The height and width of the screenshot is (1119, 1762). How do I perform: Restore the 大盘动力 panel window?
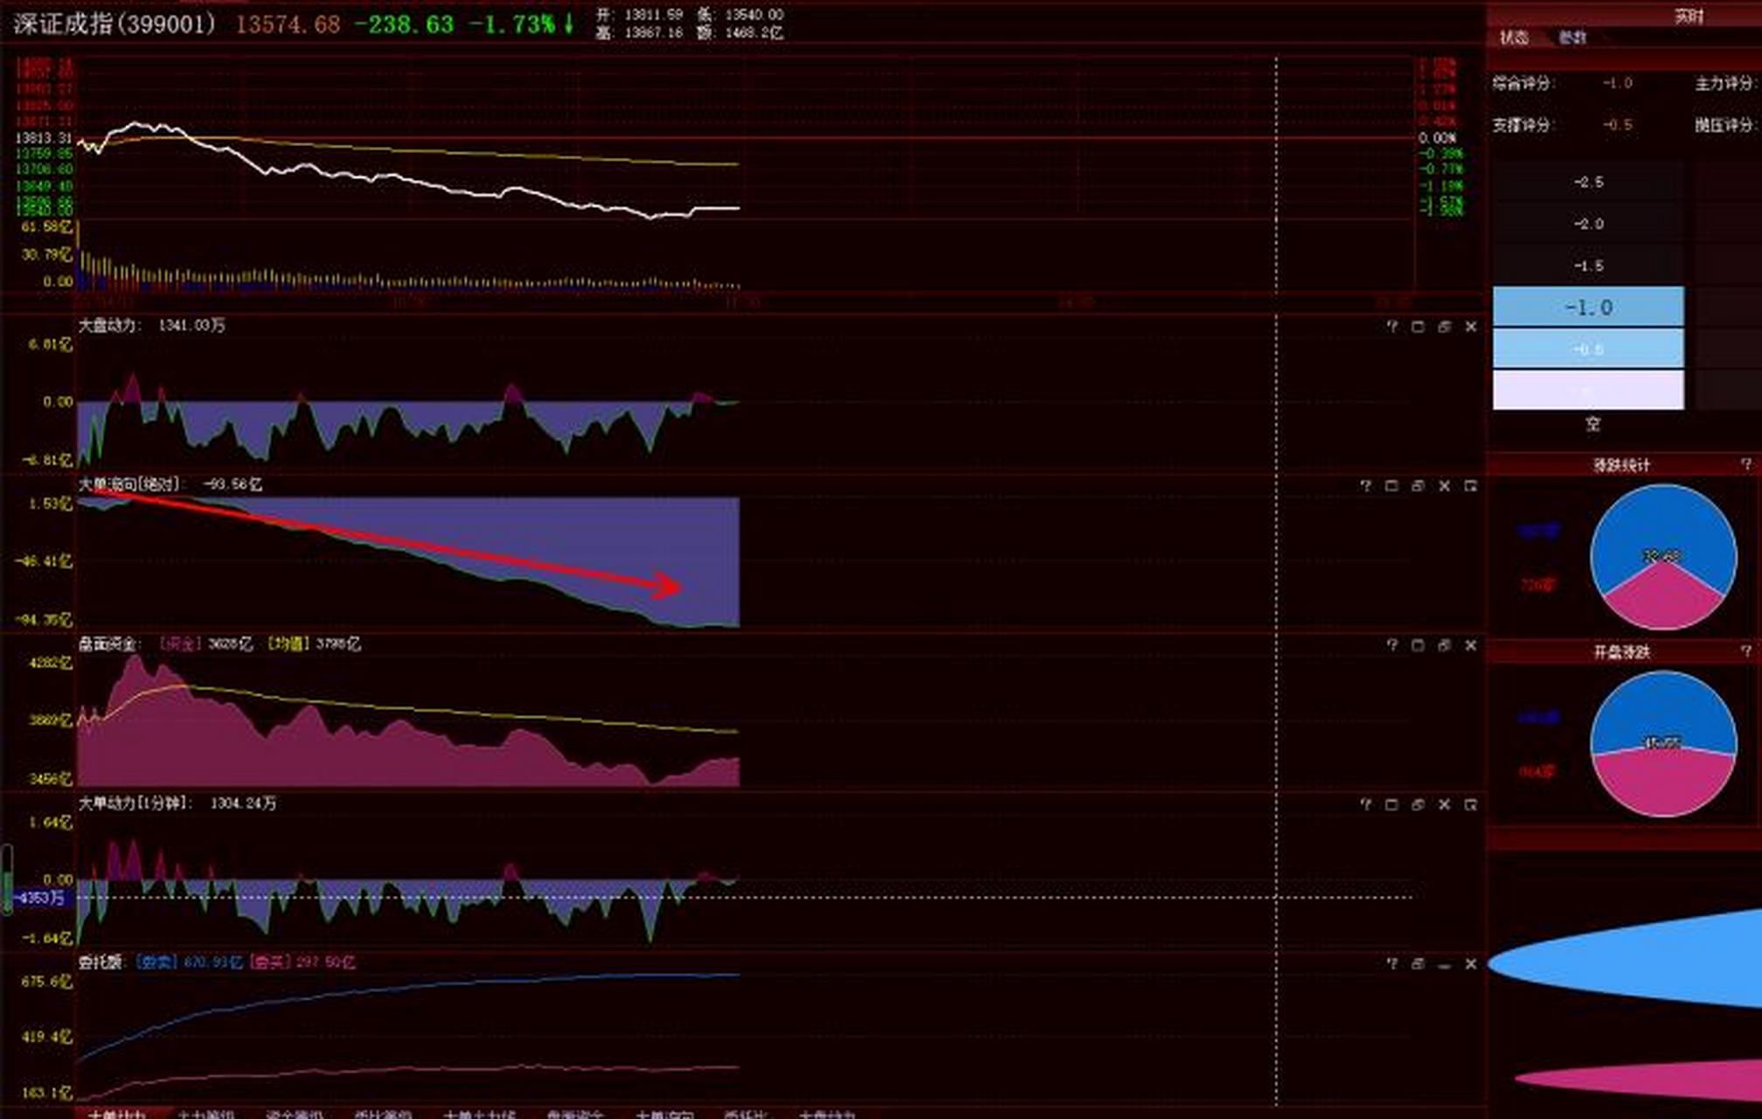point(1444,326)
